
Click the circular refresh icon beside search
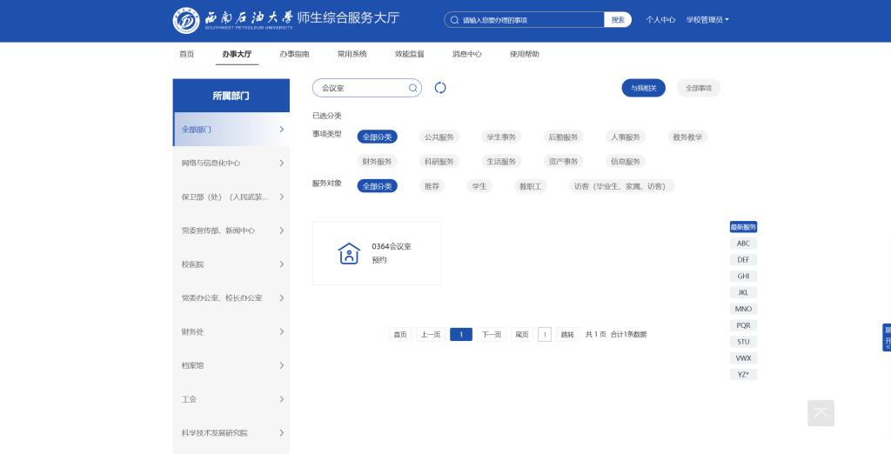click(440, 88)
